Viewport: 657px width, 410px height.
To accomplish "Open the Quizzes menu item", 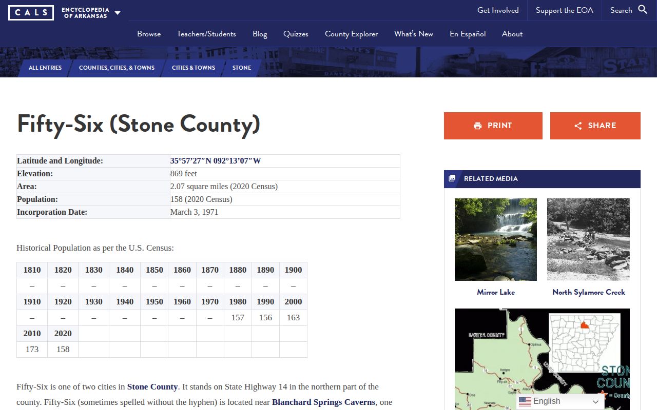I will point(296,34).
